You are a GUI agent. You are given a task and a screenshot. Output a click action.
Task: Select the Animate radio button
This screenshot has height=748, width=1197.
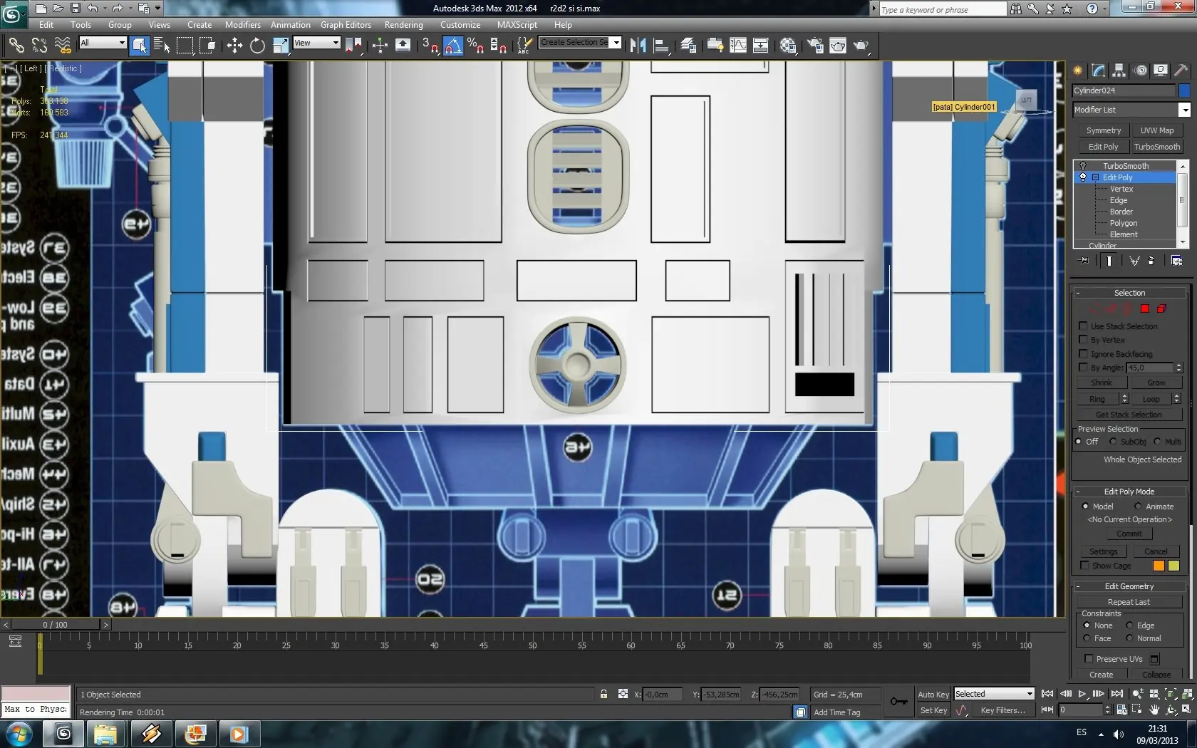[1138, 507]
